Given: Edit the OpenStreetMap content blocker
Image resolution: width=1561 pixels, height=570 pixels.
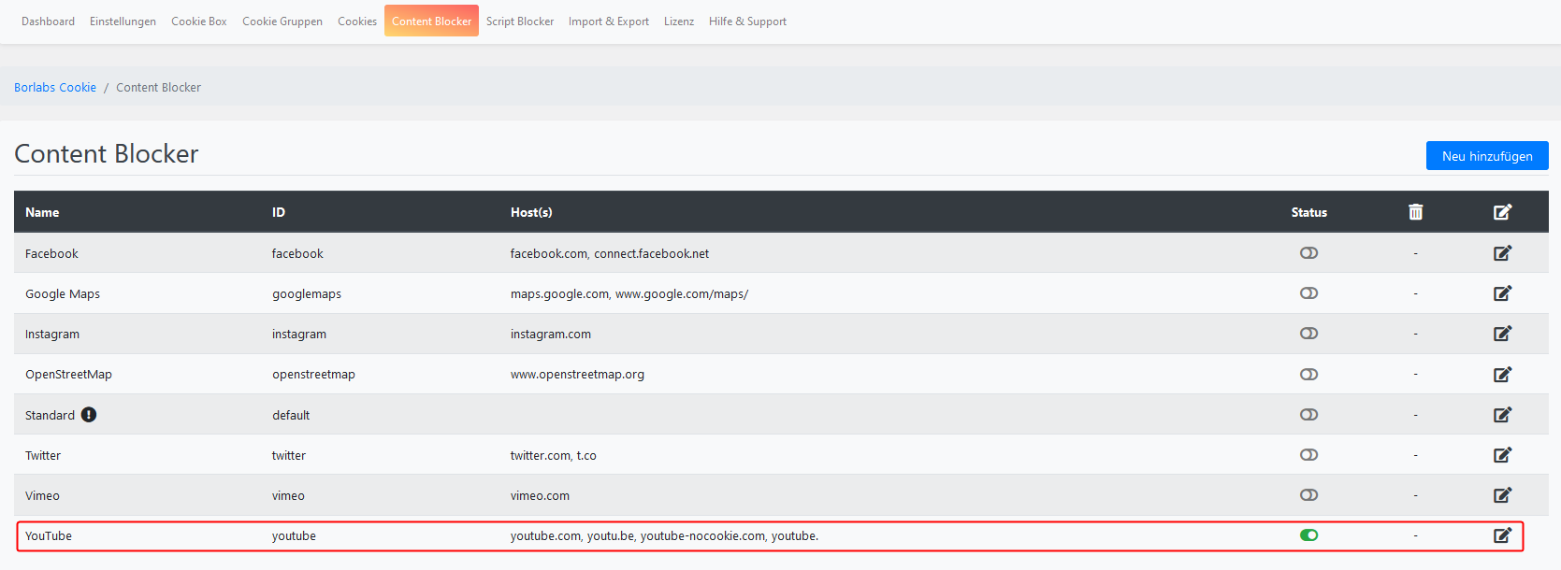Looking at the screenshot, I should [1502, 375].
